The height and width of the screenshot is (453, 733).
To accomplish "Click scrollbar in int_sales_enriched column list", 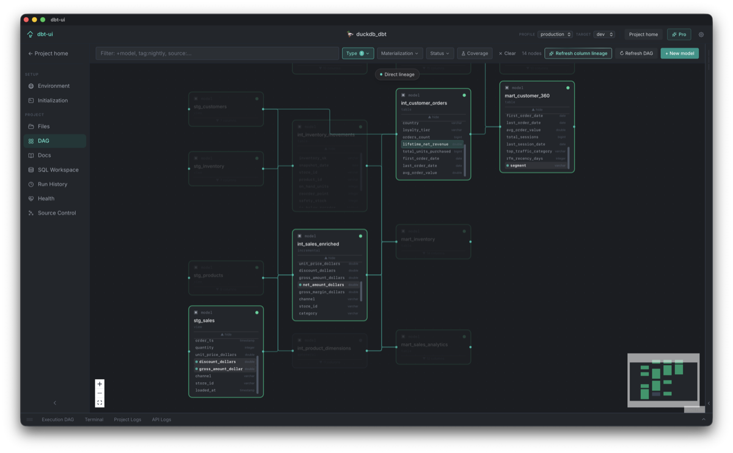I will pyautogui.click(x=362, y=291).
